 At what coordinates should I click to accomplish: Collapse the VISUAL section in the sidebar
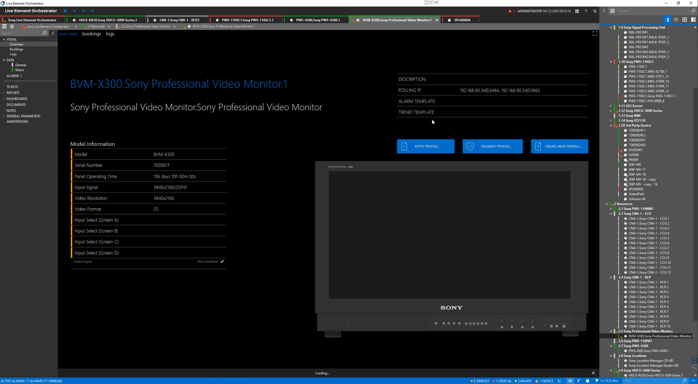coord(4,39)
